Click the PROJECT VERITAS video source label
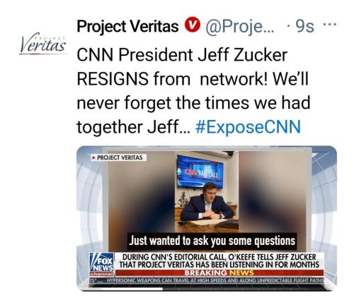Screen dimensions: 354x300 click(119, 157)
